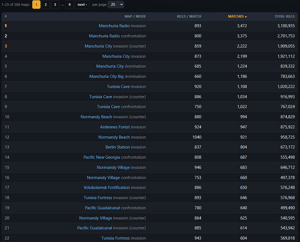Sort by KILLS / MATCH column header

tap(189, 16)
